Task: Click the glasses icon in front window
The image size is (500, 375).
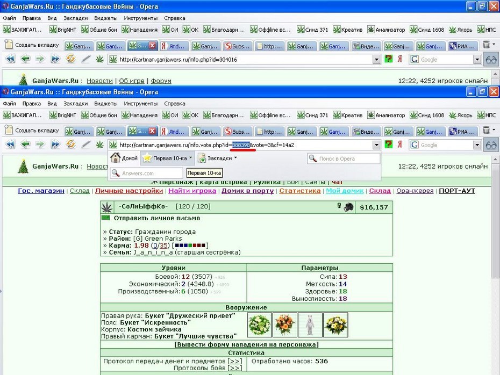Action: [x=491, y=145]
